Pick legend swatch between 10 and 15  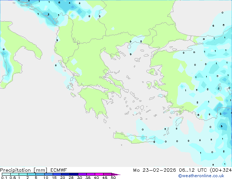(49, 174)
